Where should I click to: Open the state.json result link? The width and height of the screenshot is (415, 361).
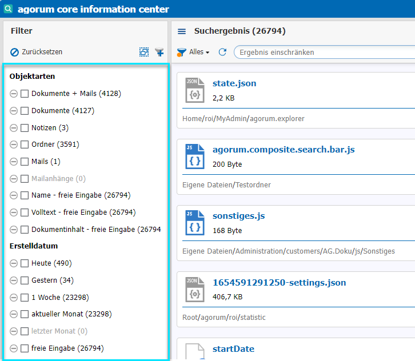tap(234, 83)
